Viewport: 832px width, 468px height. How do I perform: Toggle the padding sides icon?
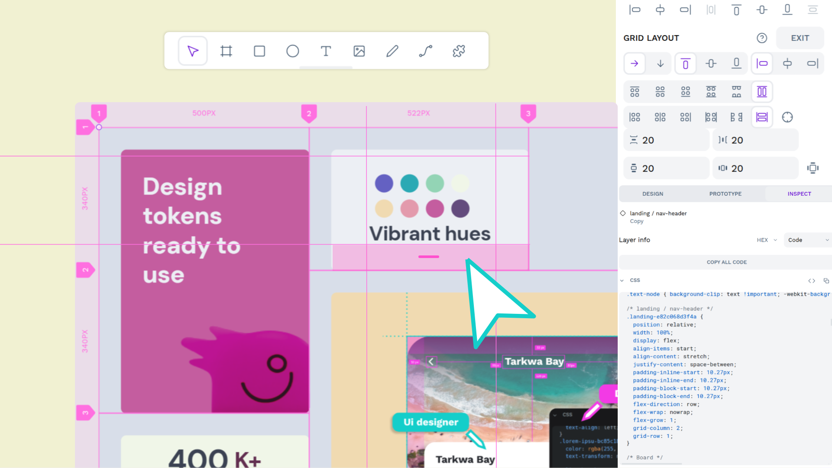tap(813, 168)
